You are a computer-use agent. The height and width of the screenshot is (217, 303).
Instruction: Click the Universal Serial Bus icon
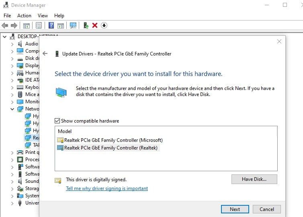tap(20, 203)
